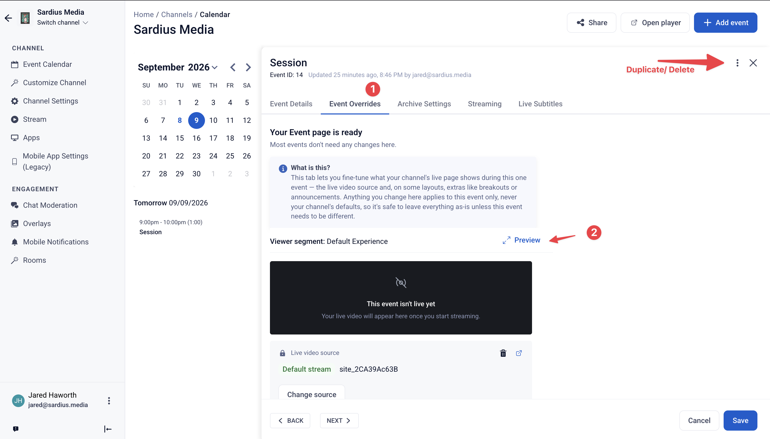The height and width of the screenshot is (439, 770).
Task: Save the session changes
Action: point(740,421)
